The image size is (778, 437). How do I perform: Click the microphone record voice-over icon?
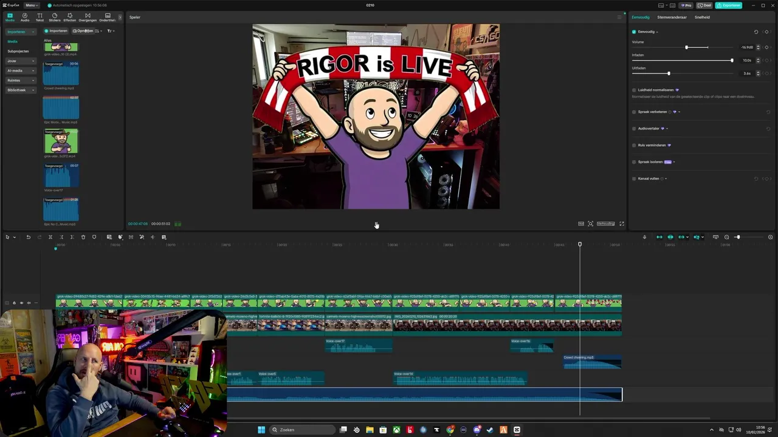(644, 237)
